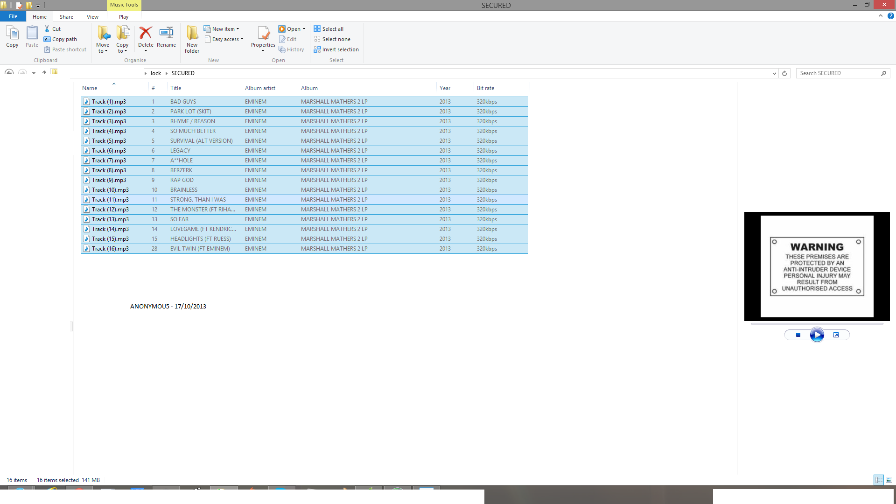
Task: Switch to the Play tab
Action: tap(124, 17)
